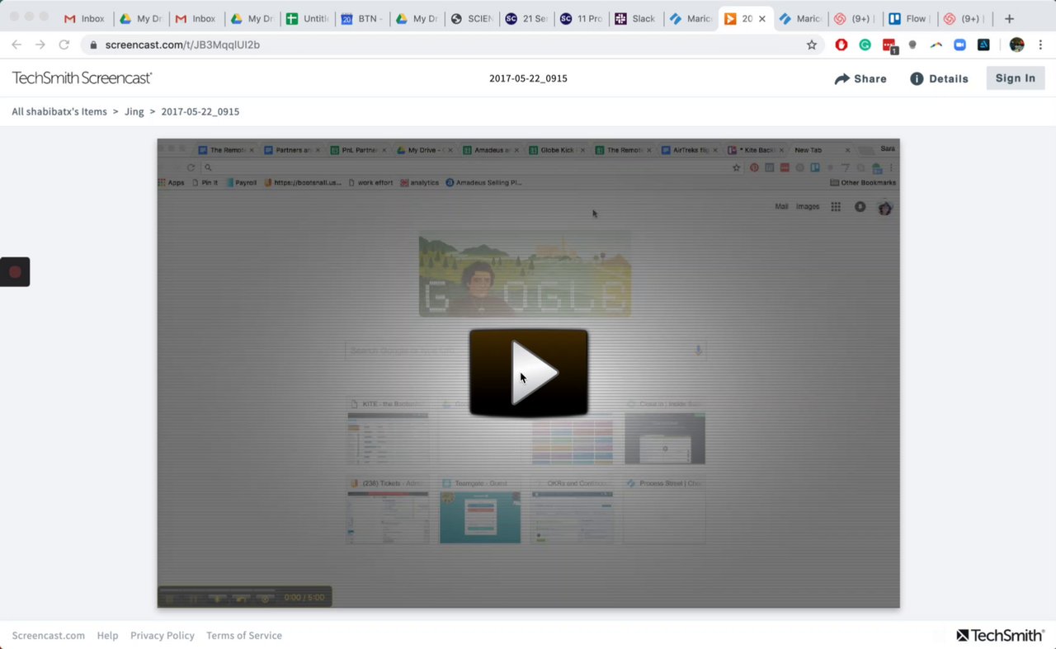Click the browser forward arrow

click(x=40, y=45)
